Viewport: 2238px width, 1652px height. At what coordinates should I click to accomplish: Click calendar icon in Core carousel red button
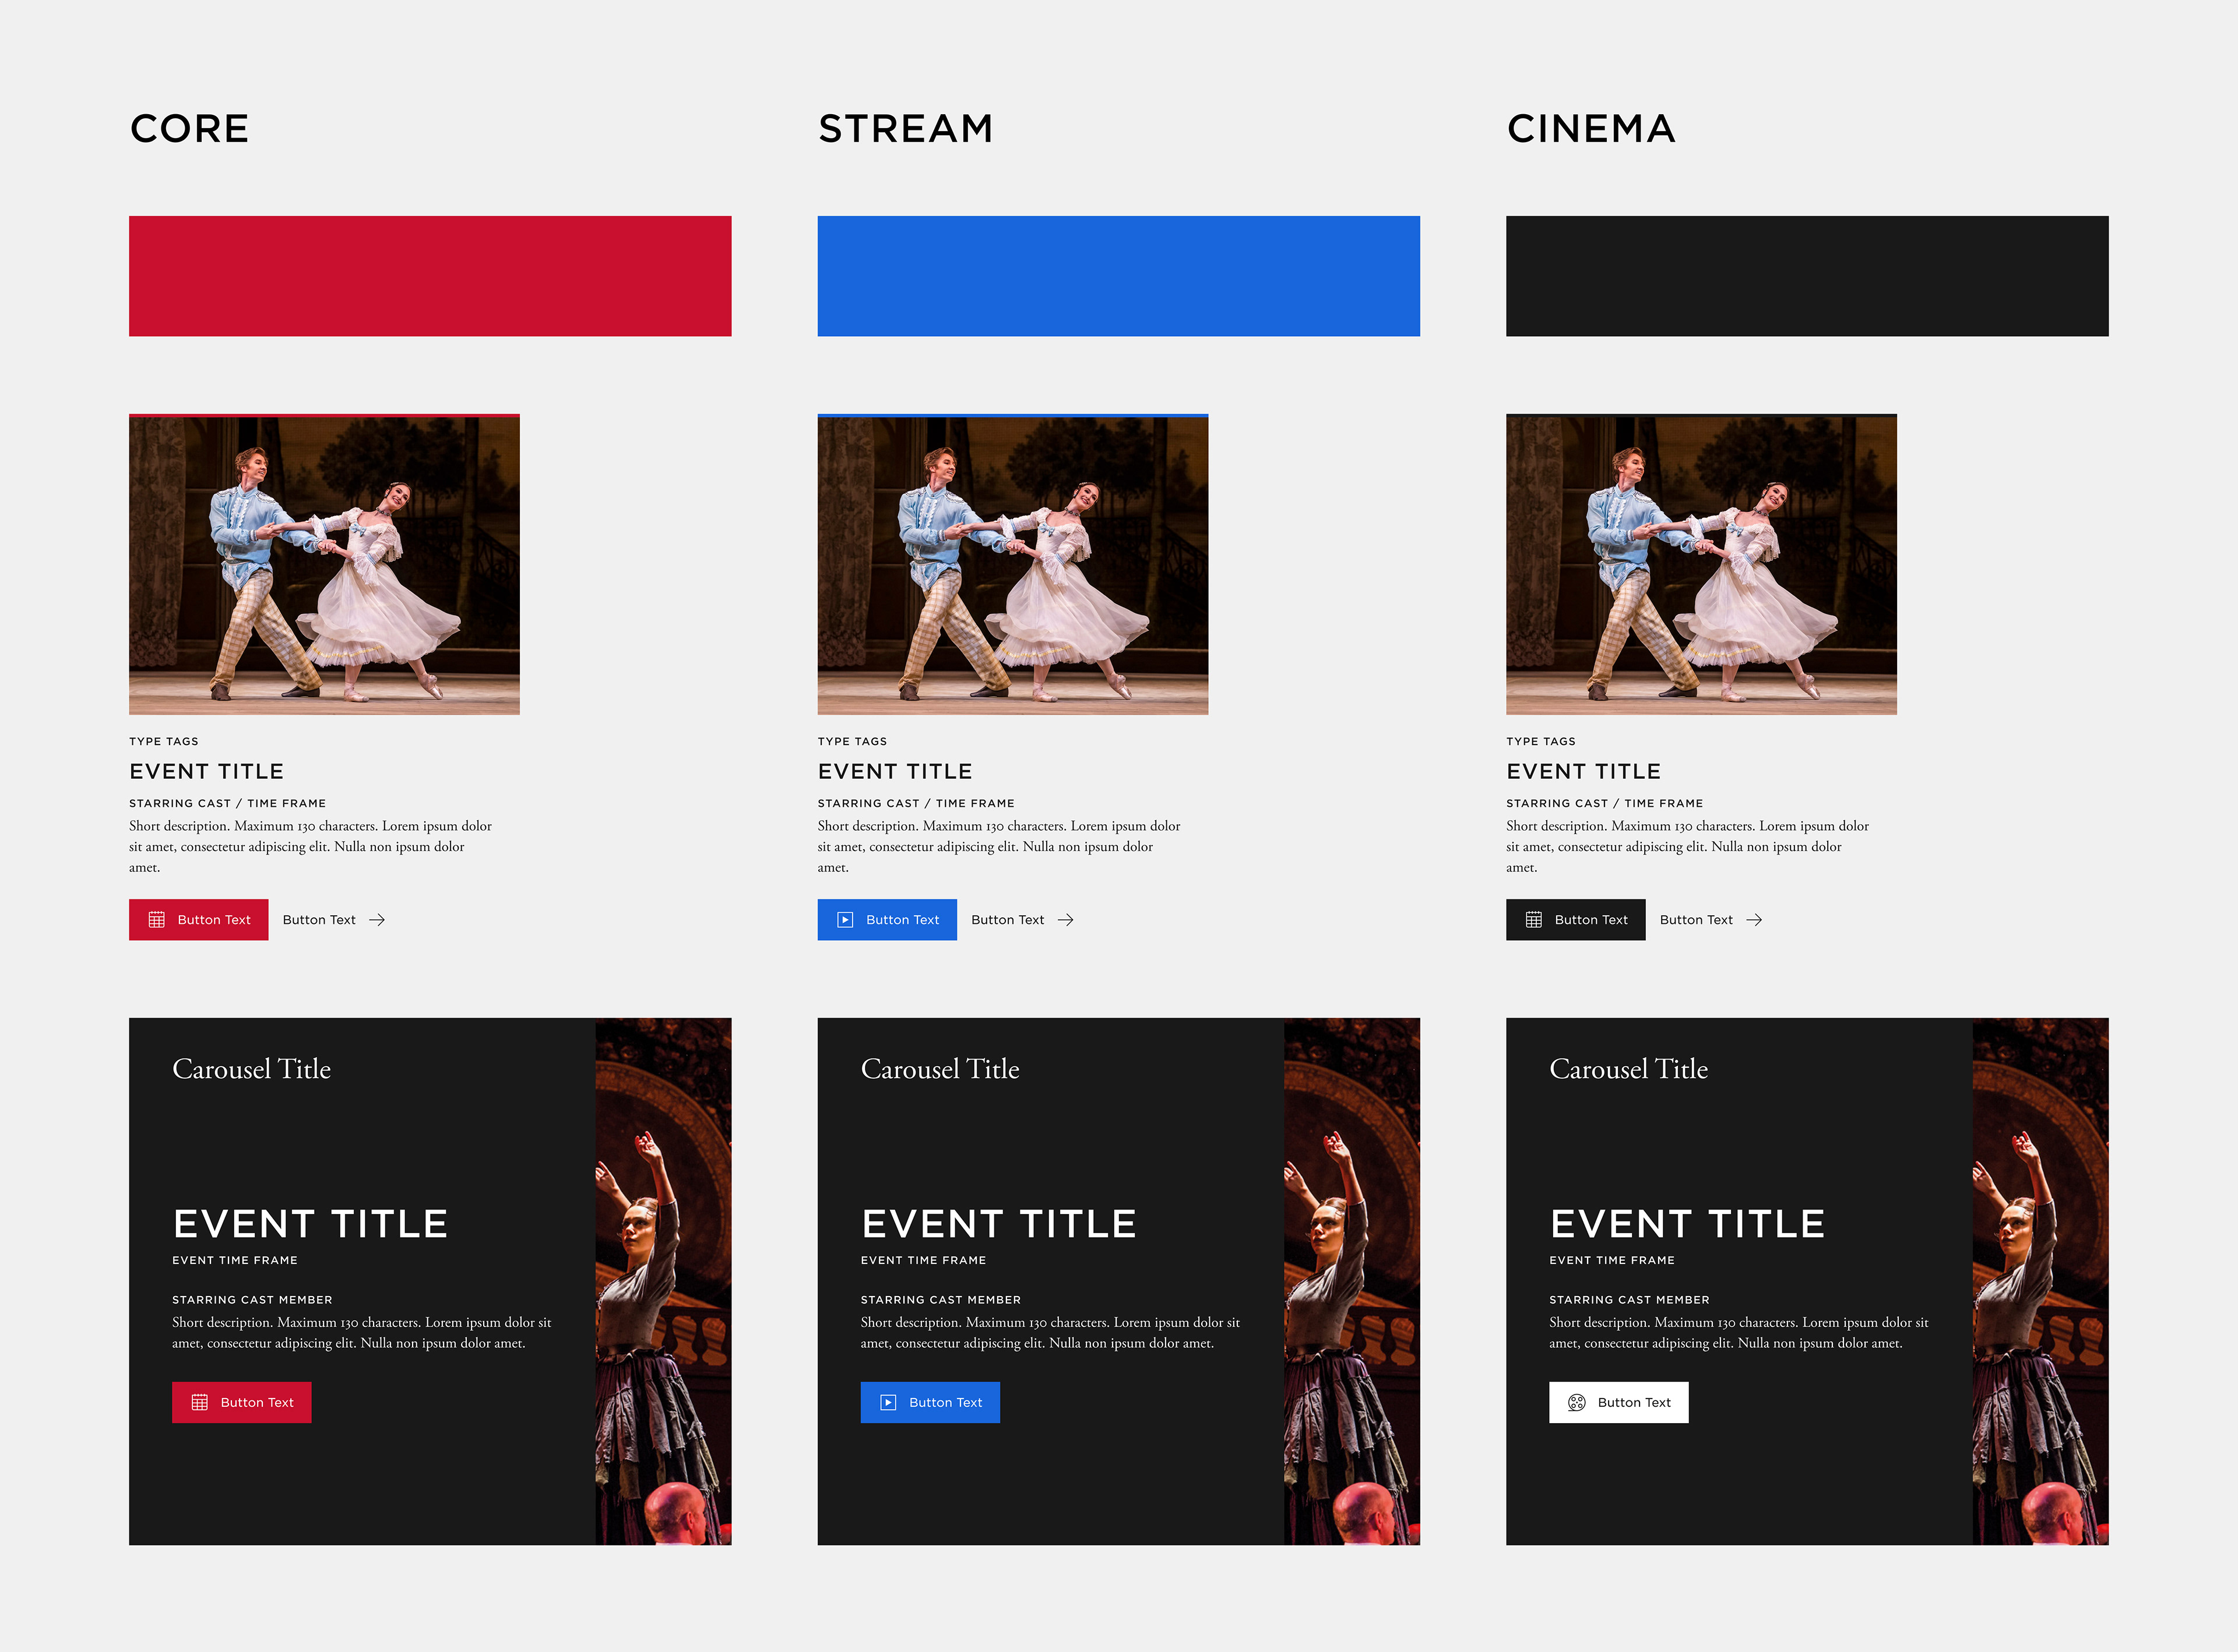[200, 1403]
